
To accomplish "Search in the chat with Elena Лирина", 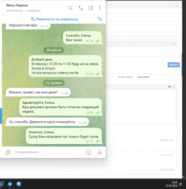I will coord(70,8).
